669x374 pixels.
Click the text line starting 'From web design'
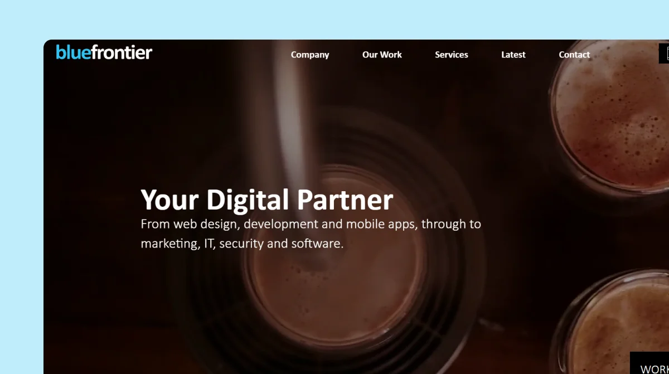pos(311,224)
